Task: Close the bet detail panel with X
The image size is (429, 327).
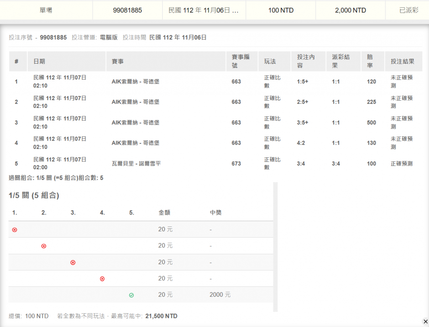Action: (425, 321)
